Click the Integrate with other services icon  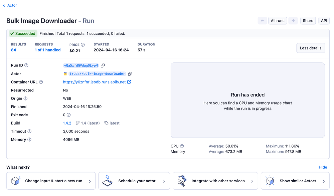[182, 181]
